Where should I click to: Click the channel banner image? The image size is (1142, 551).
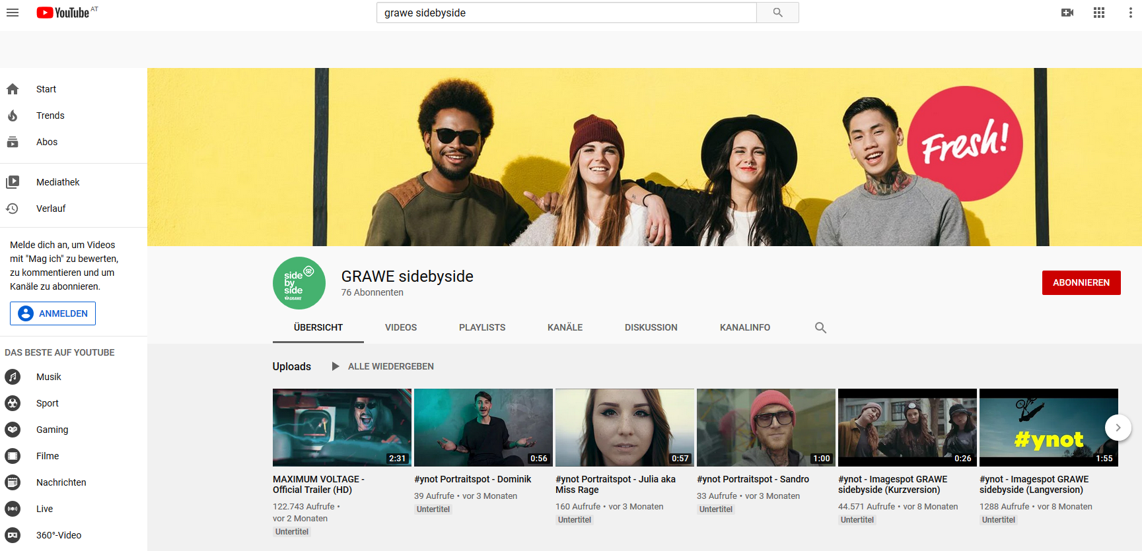tap(645, 157)
